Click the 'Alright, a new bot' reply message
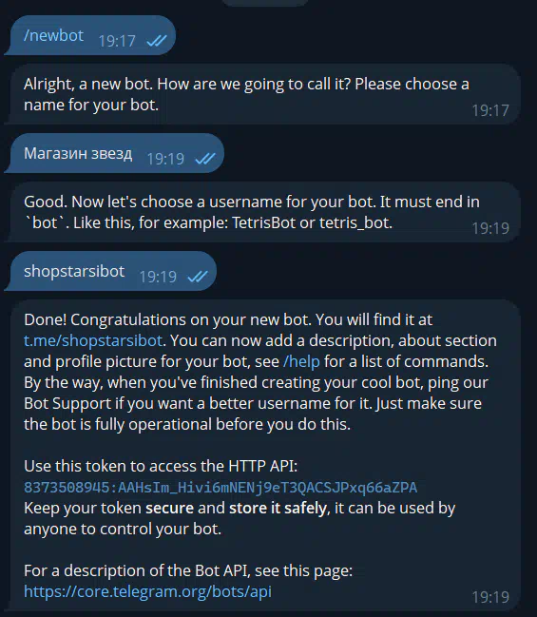The width and height of the screenshot is (537, 617). click(264, 94)
